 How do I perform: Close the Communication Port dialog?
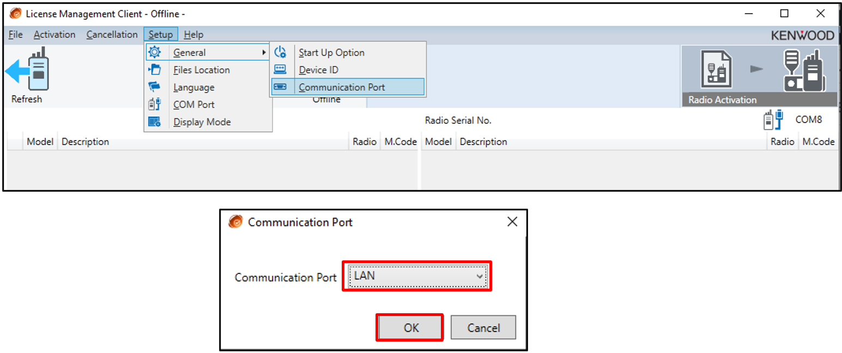tap(512, 222)
